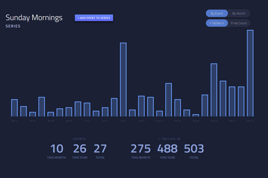
Task: Click the 275 tallies This Month stat
Action: [x=141, y=149]
